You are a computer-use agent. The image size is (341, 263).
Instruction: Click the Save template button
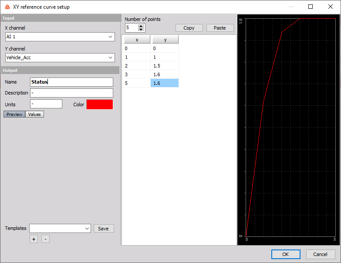[104, 229]
